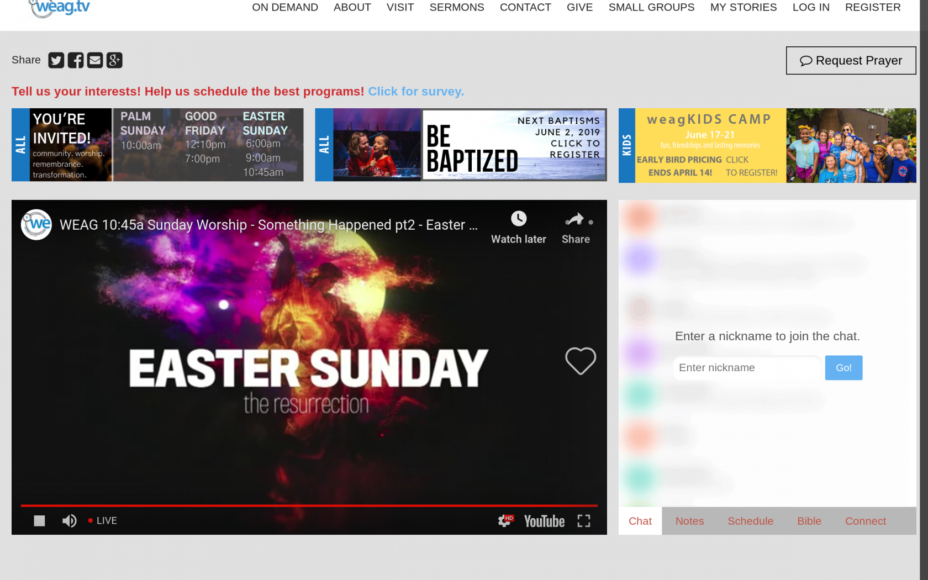This screenshot has height=580, width=928.
Task: Click the Request Prayer button
Action: (851, 60)
